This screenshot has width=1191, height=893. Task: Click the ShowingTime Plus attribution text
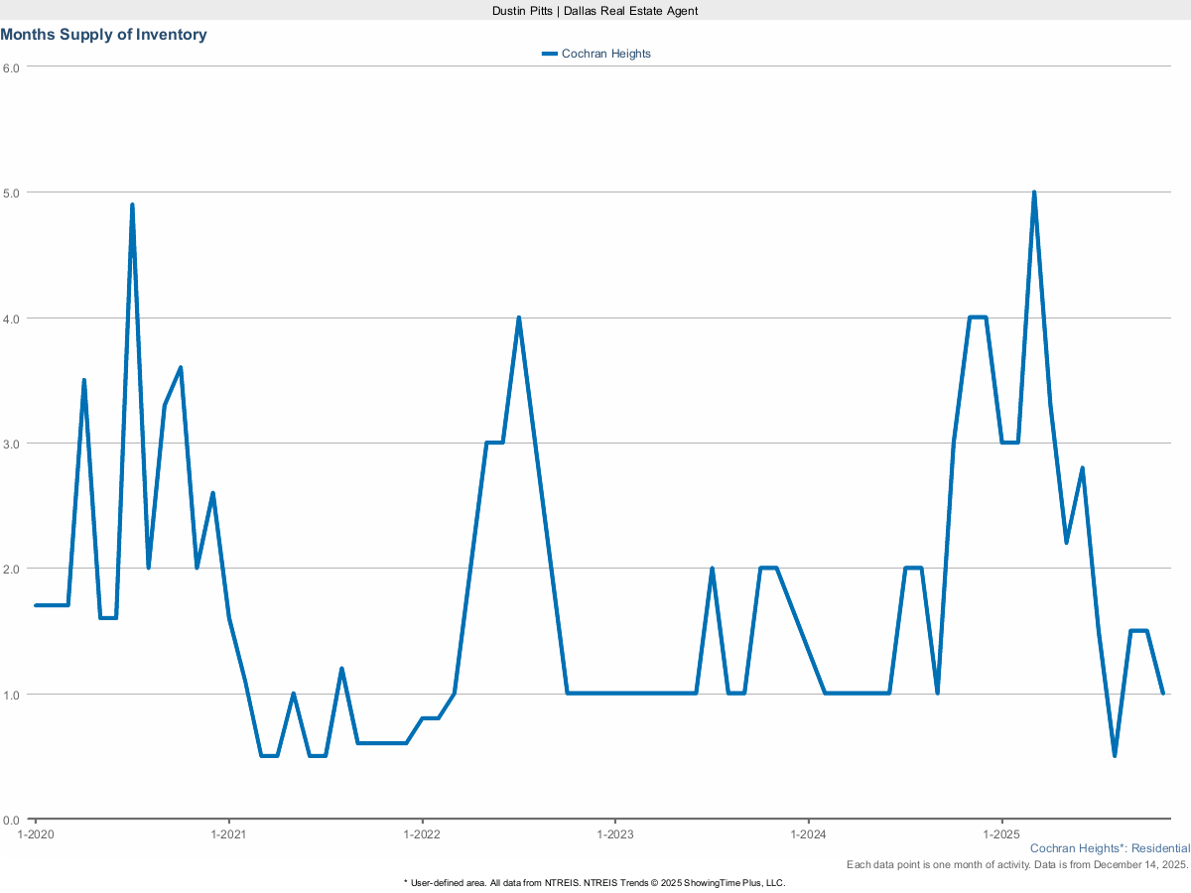[595, 881]
